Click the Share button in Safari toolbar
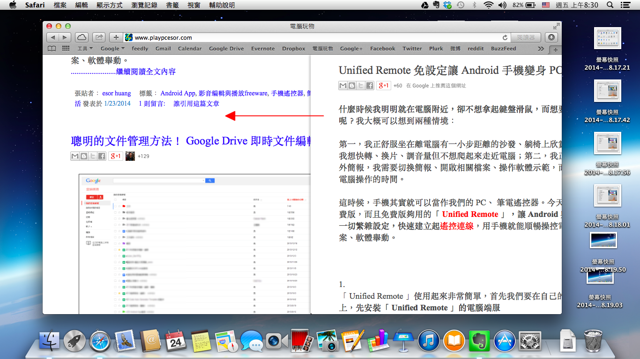 [x=99, y=37]
